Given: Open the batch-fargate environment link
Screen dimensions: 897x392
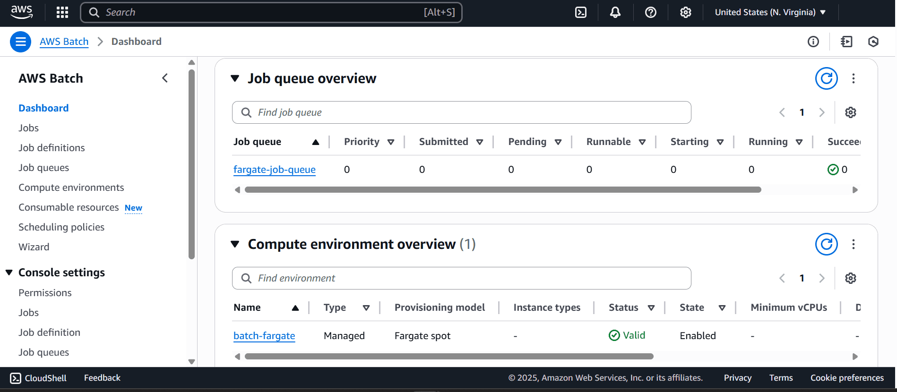Looking at the screenshot, I should pos(264,336).
